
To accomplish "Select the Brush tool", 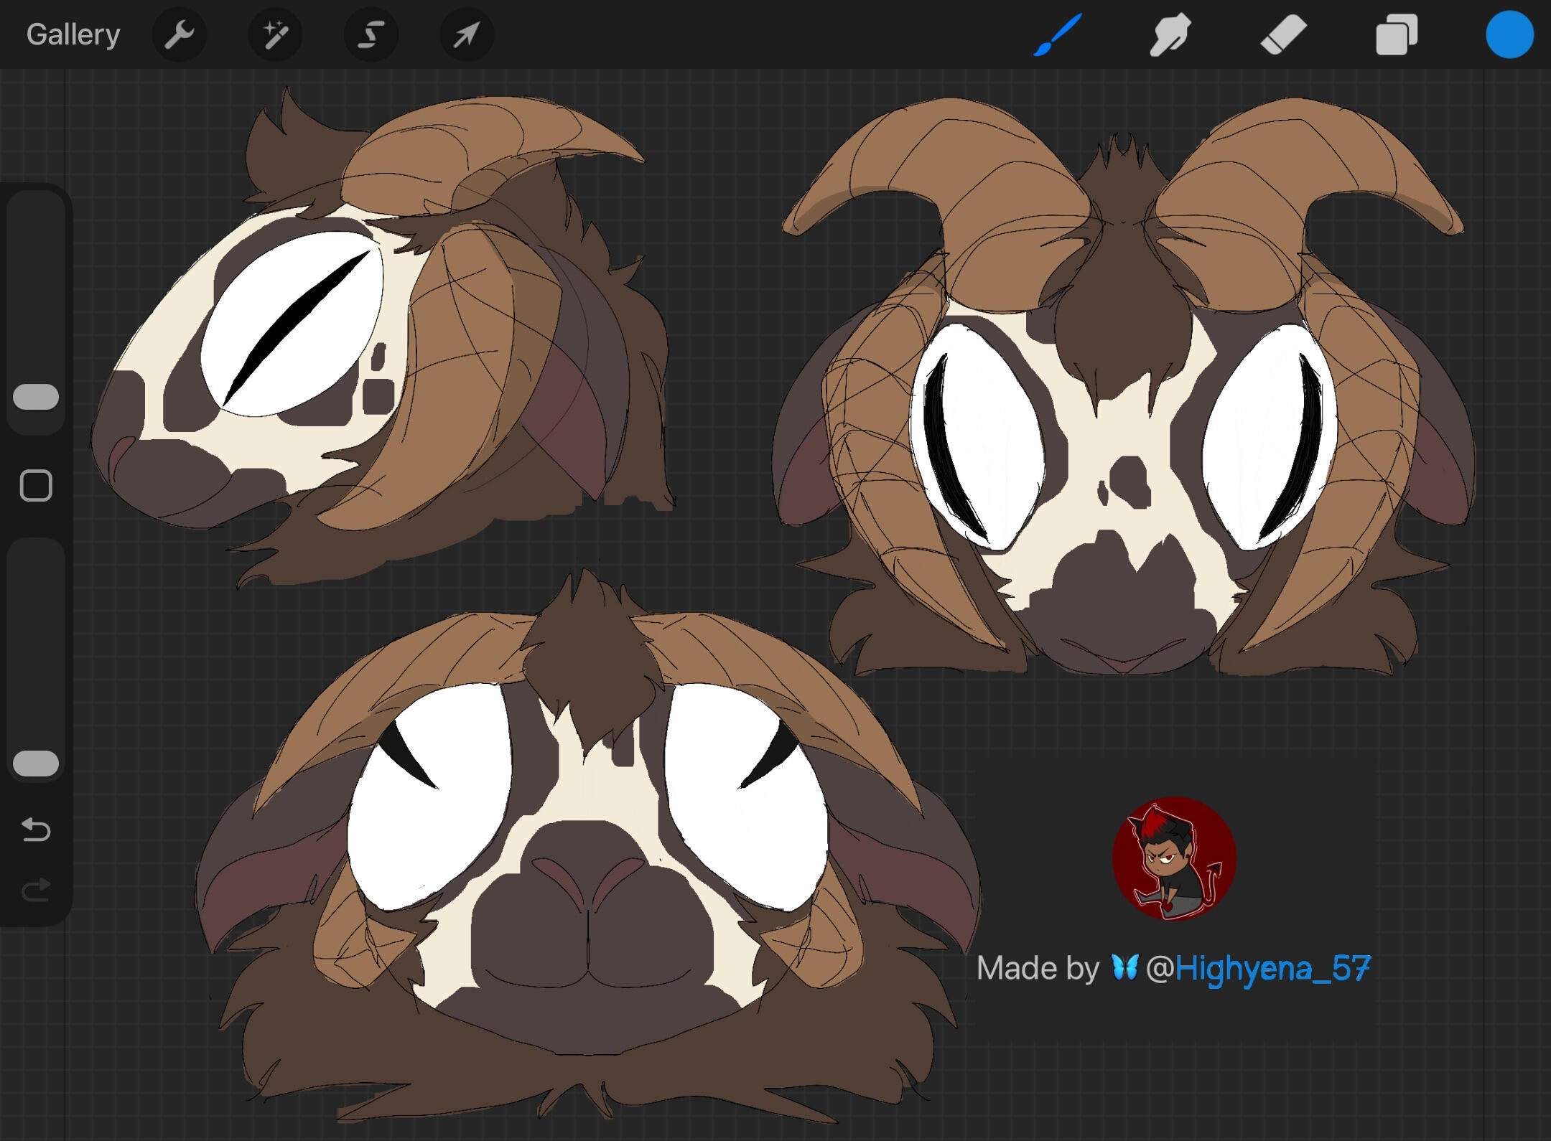I will click(1057, 34).
